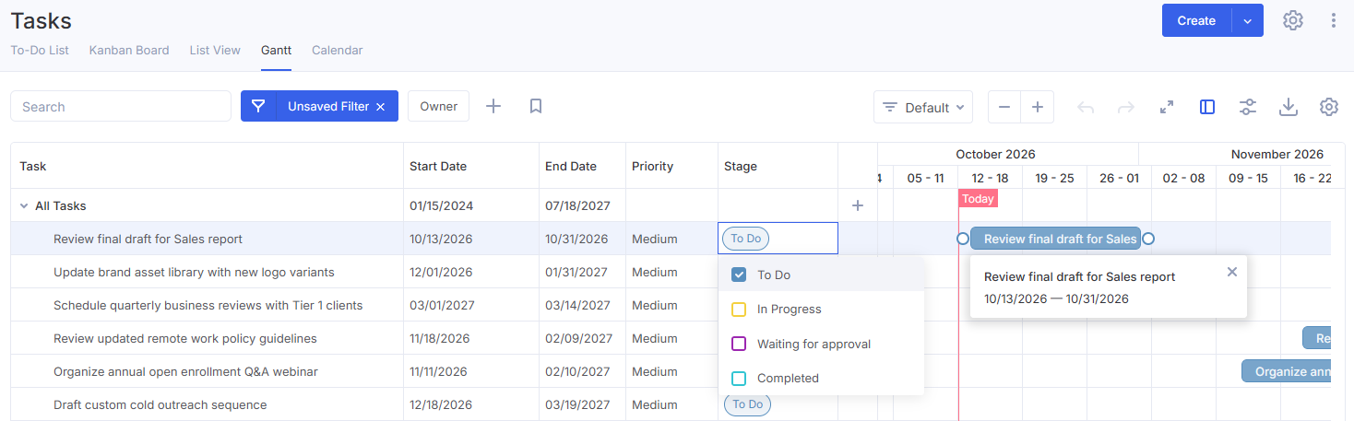Click the Review final draft Gantt bar

[x=1055, y=239]
